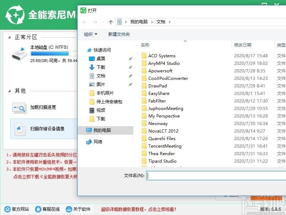Open 关于软件 in the bottom bar
Image resolution: width=286 pixels, height=215 pixels.
[78, 209]
